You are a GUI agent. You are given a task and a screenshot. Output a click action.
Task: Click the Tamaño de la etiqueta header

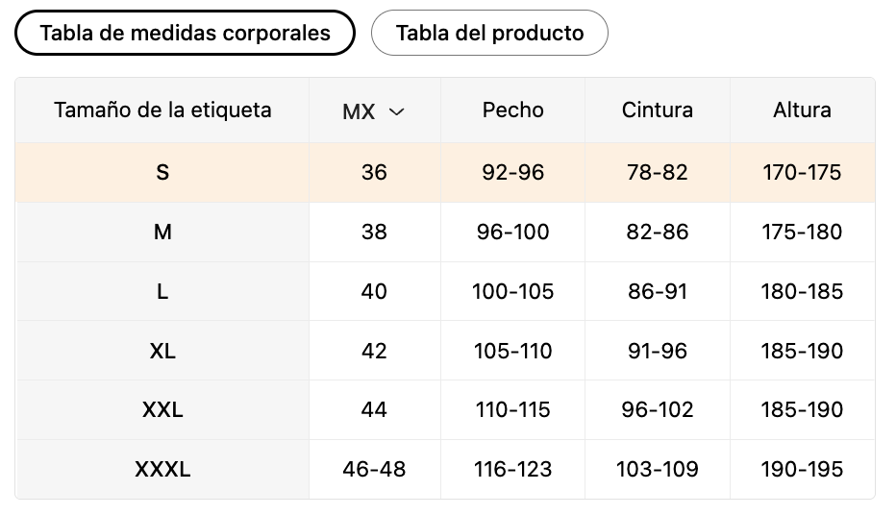point(162,110)
